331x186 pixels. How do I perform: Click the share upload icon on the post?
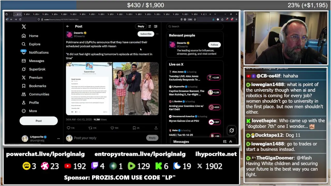tap(156, 128)
